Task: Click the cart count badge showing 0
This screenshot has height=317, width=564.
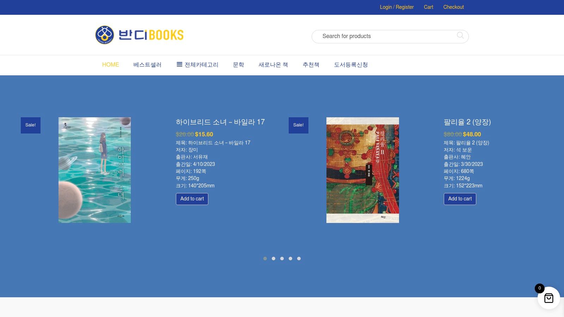Action: point(540,288)
